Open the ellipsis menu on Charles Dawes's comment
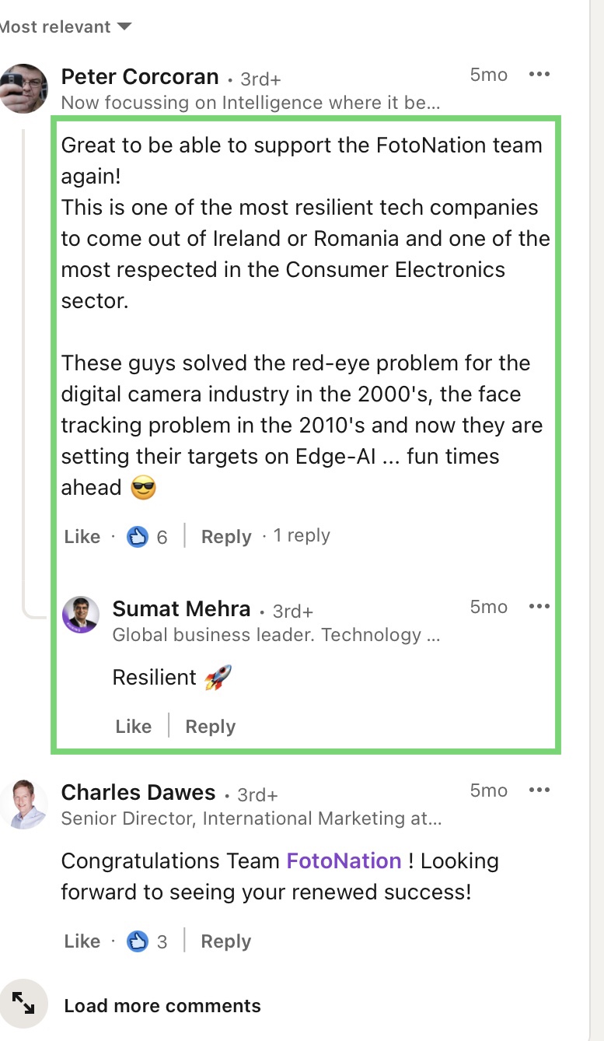 coord(539,790)
